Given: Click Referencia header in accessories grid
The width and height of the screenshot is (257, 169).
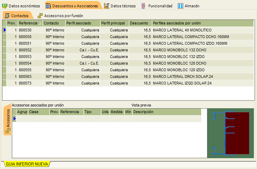Looking at the screenshot, I should pyautogui.click(x=72, y=112).
